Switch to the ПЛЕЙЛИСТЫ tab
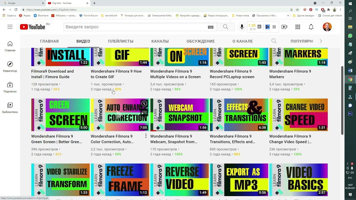 tap(121, 41)
